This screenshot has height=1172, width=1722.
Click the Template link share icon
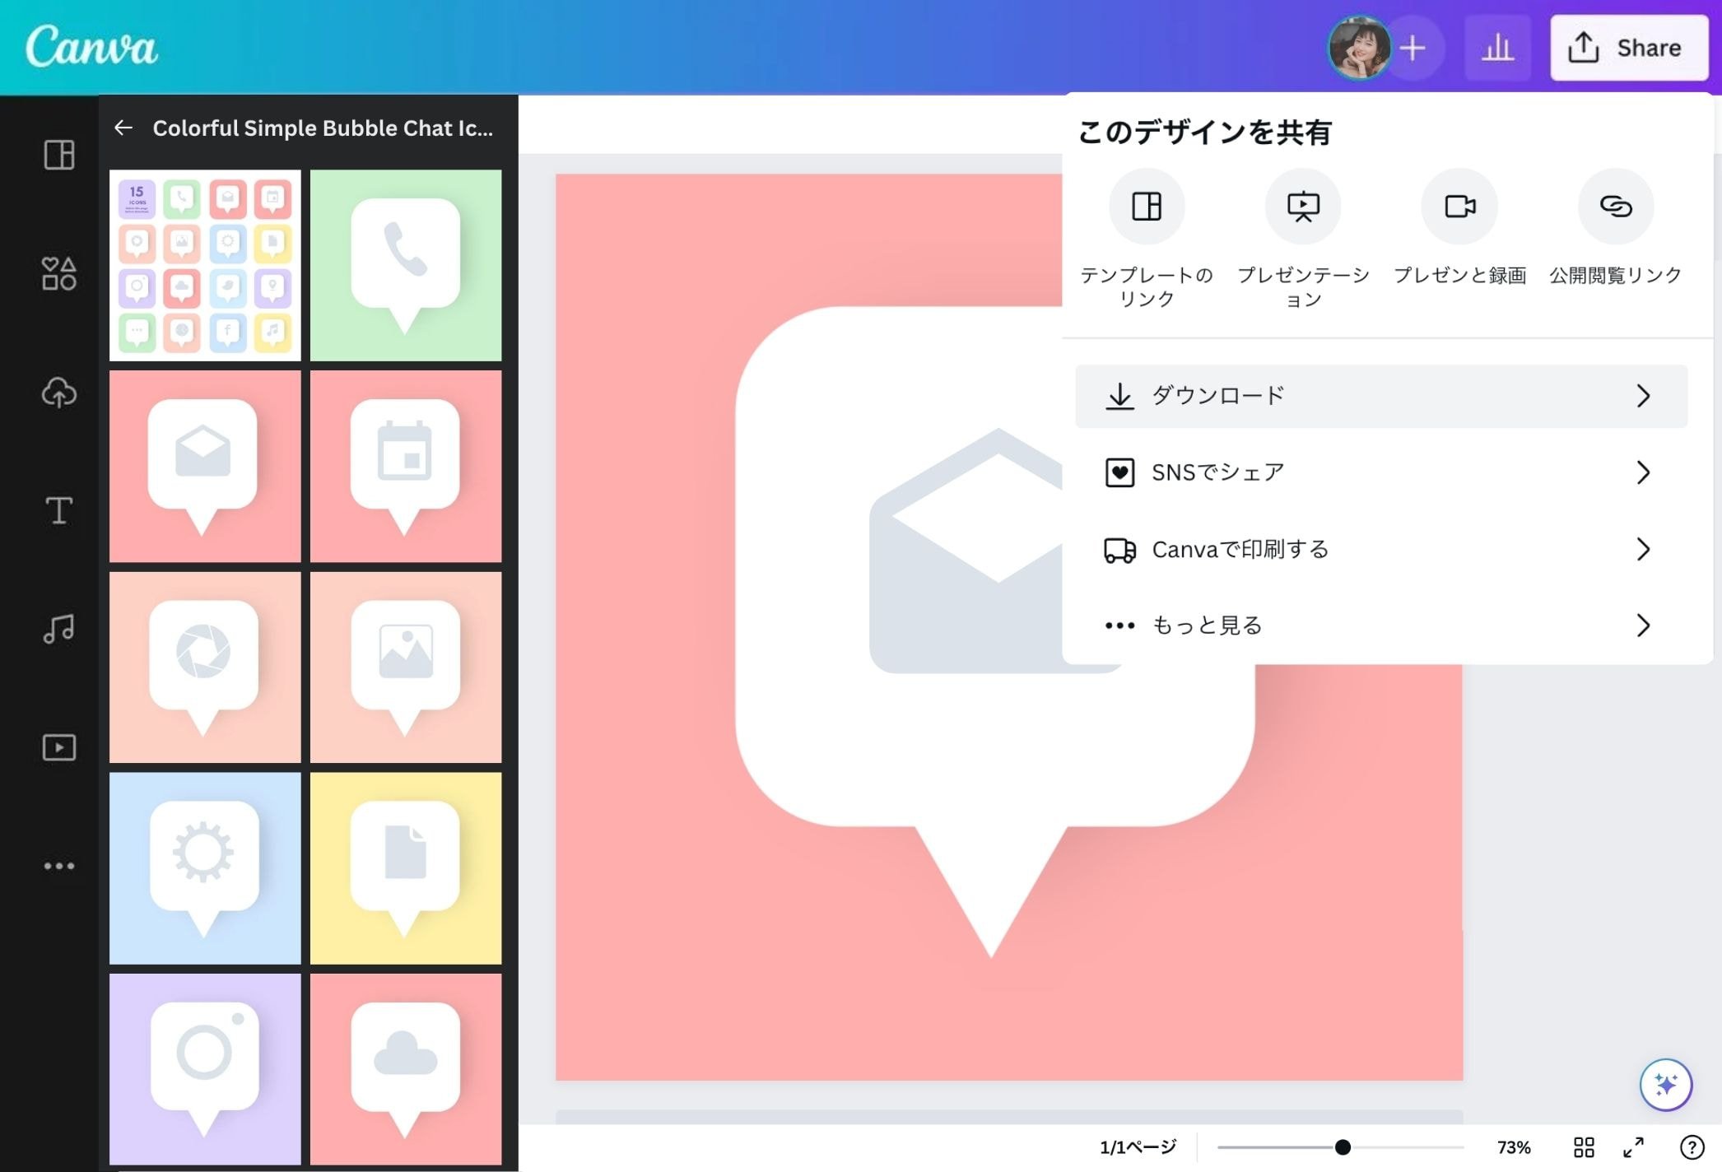(1146, 207)
